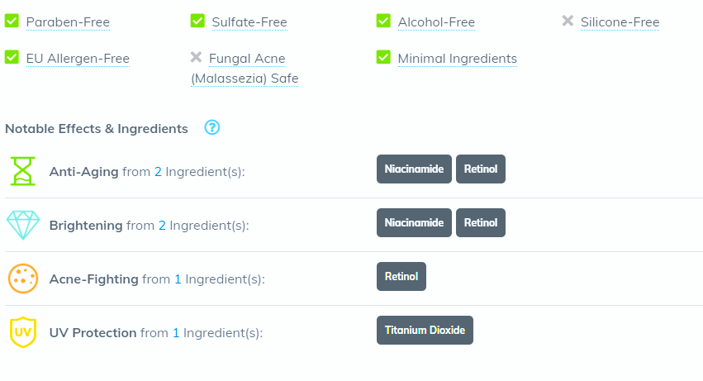Click the gray X beside Silicone-Free
This screenshot has height=381, width=703.
[568, 21]
